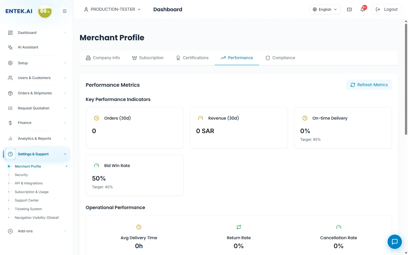
Task: Open API & Integrations link
Action: (x=29, y=183)
